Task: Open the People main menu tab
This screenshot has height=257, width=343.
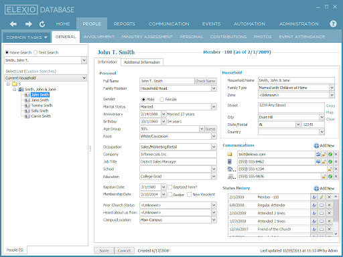Action: click(x=92, y=23)
